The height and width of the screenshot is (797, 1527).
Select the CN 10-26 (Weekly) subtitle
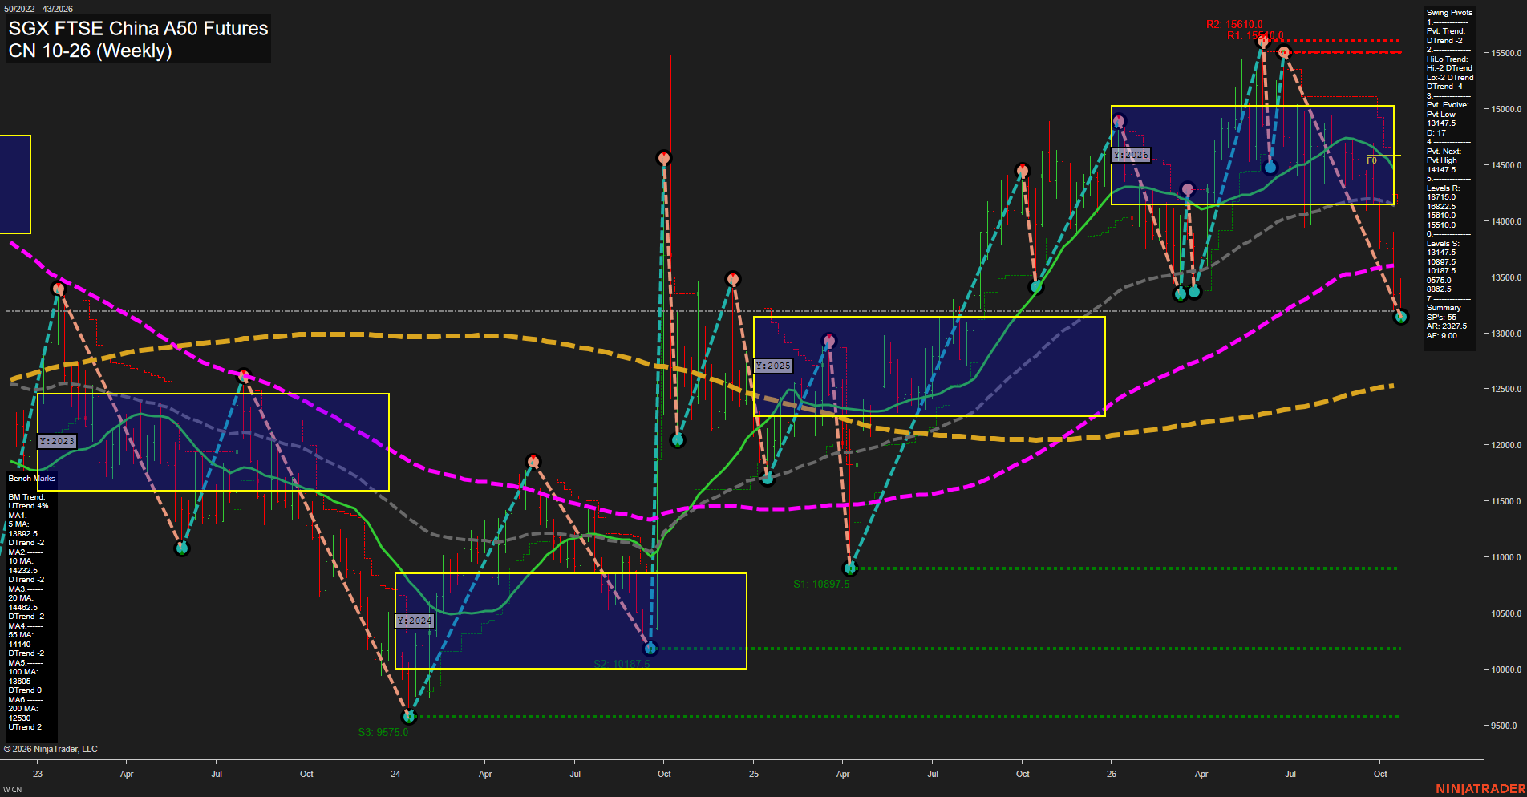tap(90, 51)
